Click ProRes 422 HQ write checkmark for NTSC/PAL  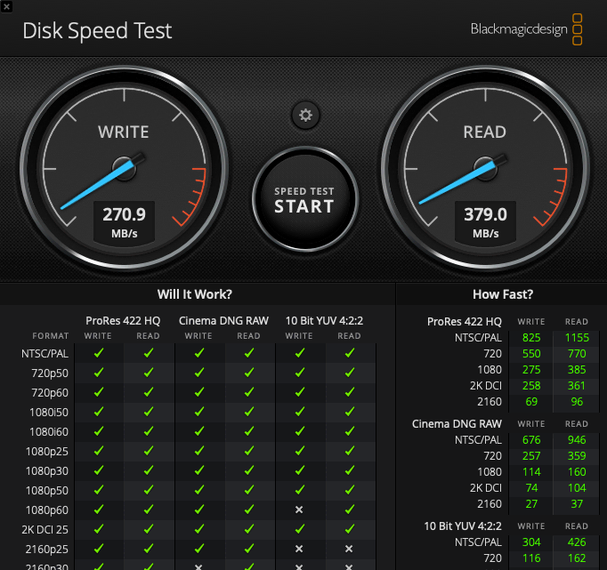99,353
